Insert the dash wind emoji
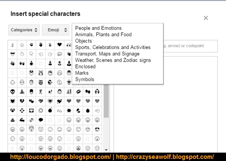The height and width of the screenshot is (161, 226). click(97, 111)
